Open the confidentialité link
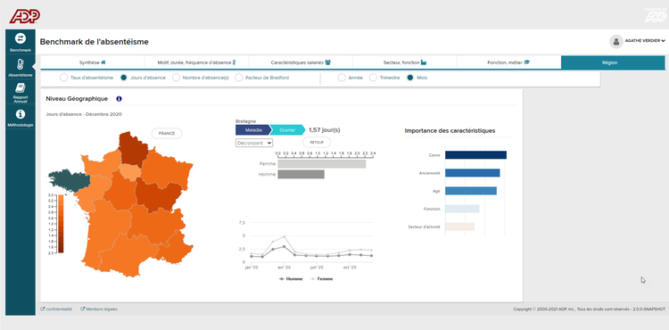The image size is (669, 330). point(59,309)
